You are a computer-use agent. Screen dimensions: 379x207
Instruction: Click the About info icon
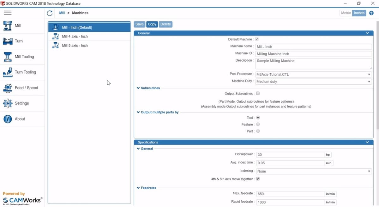pos(8,119)
